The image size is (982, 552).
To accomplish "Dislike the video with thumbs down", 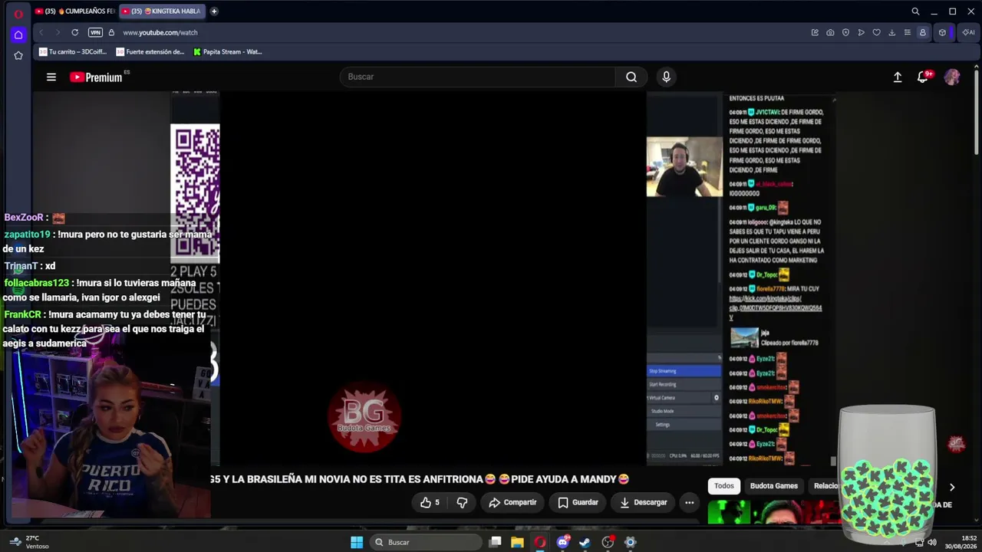I will point(462,502).
